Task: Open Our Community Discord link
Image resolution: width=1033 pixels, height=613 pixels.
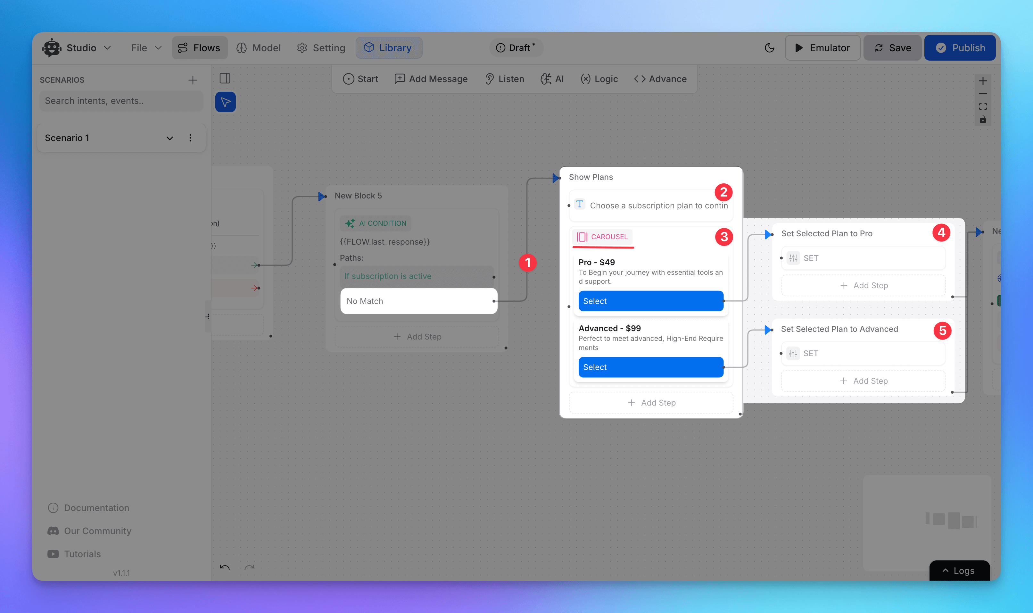Action: [x=89, y=531]
